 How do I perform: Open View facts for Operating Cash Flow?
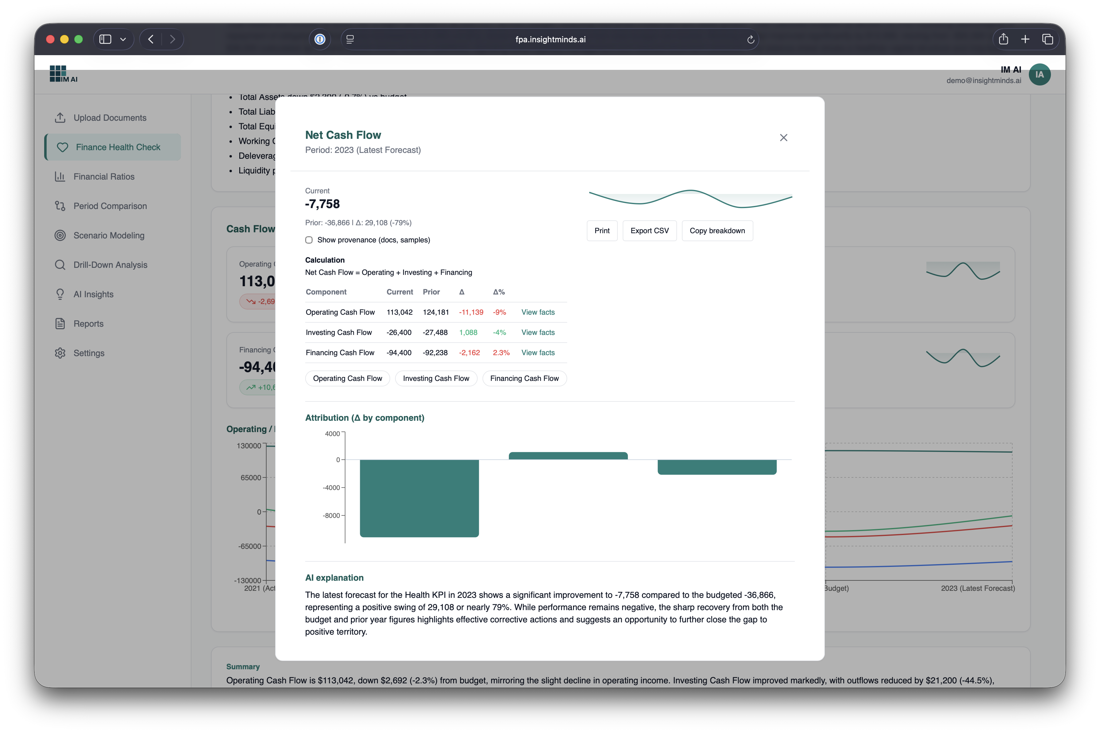(x=538, y=312)
